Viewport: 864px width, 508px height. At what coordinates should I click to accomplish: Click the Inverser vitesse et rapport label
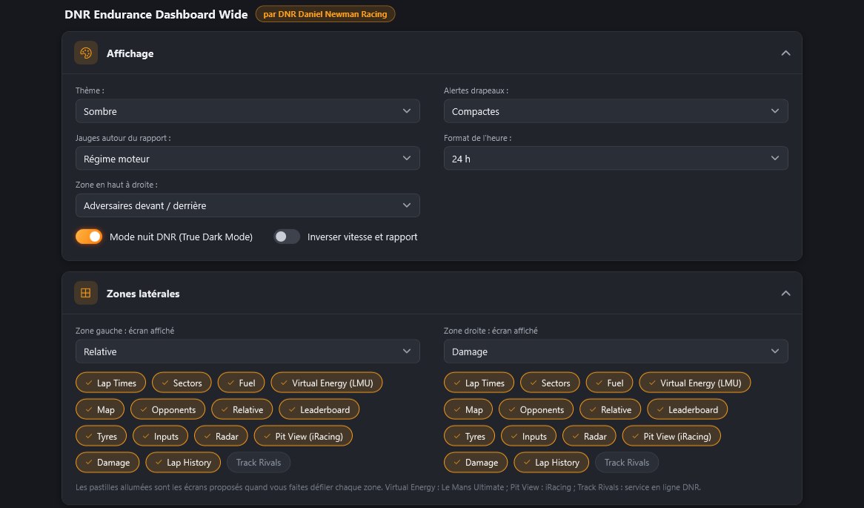tap(362, 237)
